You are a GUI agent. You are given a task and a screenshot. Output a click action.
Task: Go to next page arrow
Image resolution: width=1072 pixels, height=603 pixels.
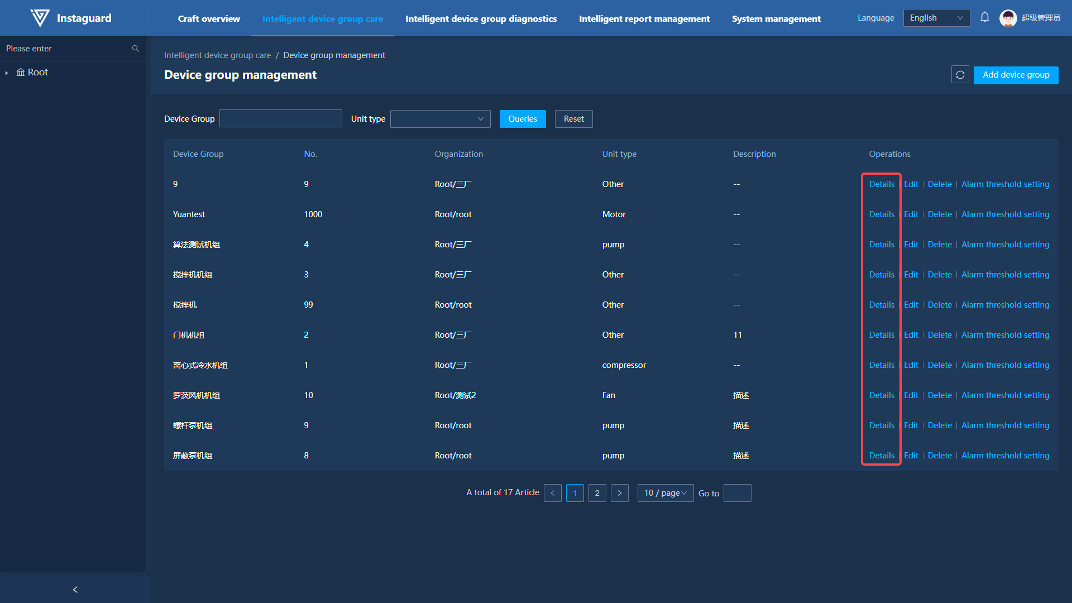[619, 493]
